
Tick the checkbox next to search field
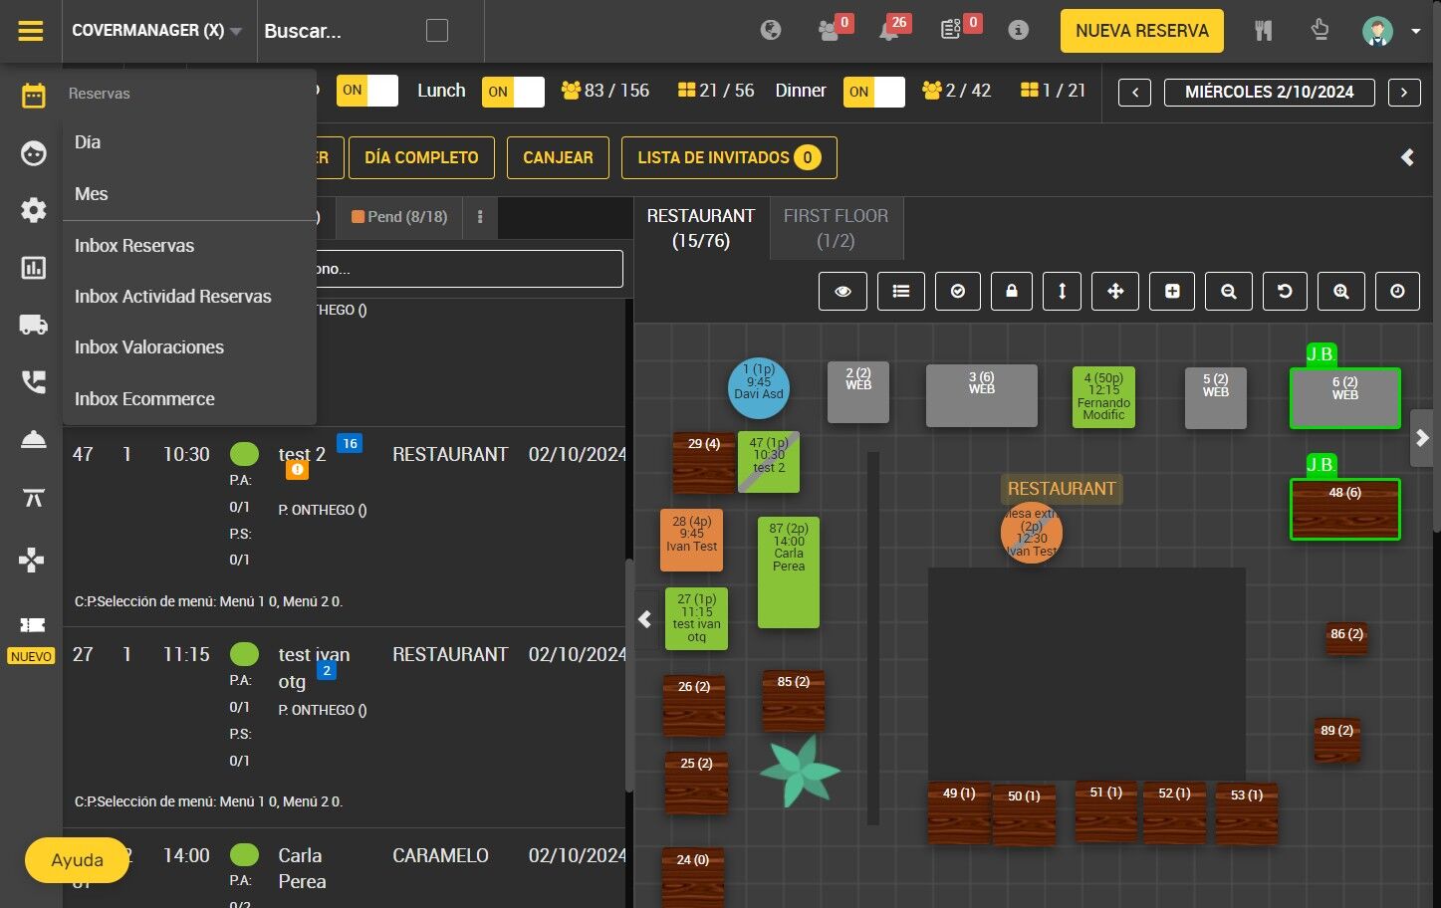[x=437, y=31]
